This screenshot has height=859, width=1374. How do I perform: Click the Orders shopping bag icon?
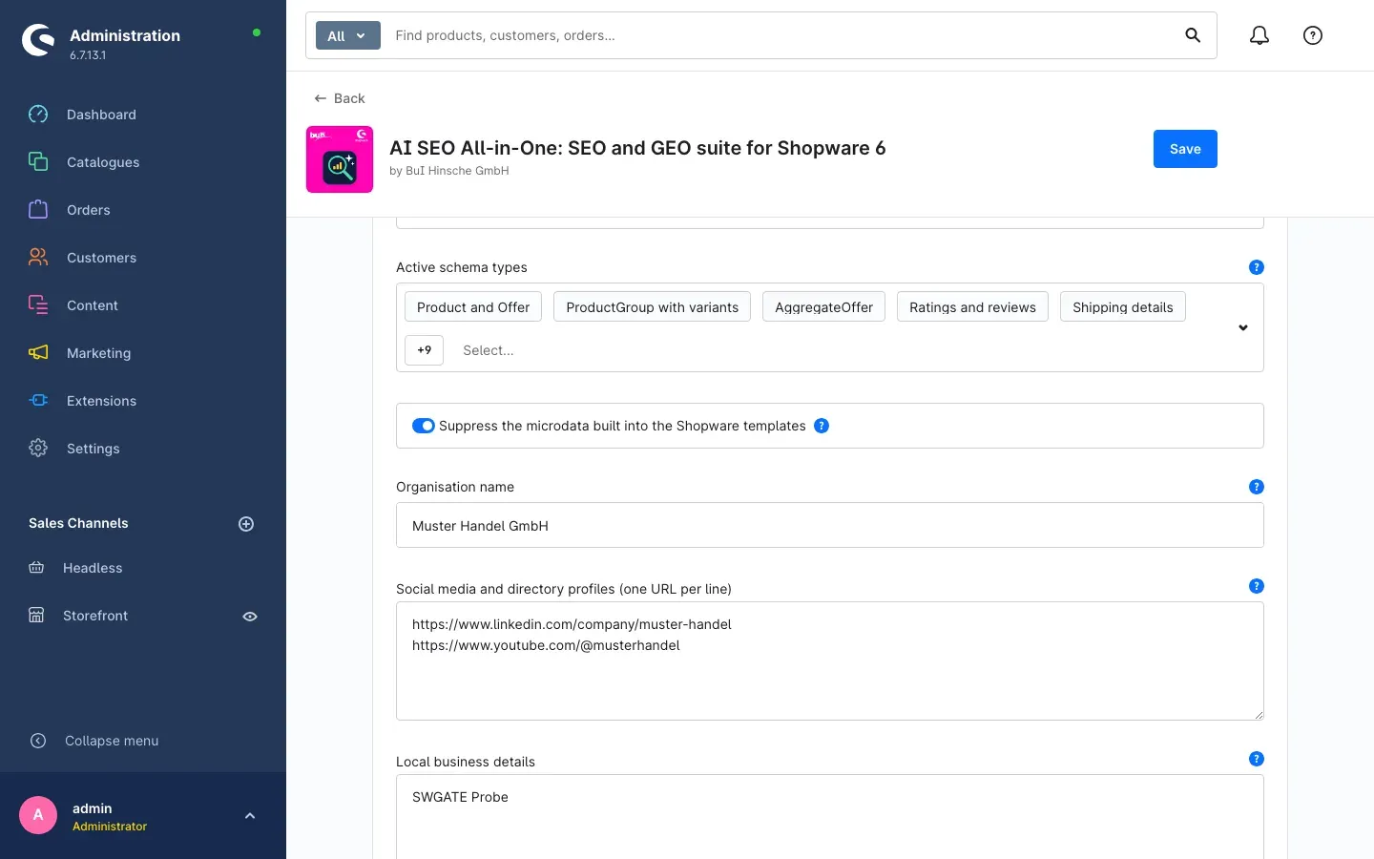click(38, 210)
